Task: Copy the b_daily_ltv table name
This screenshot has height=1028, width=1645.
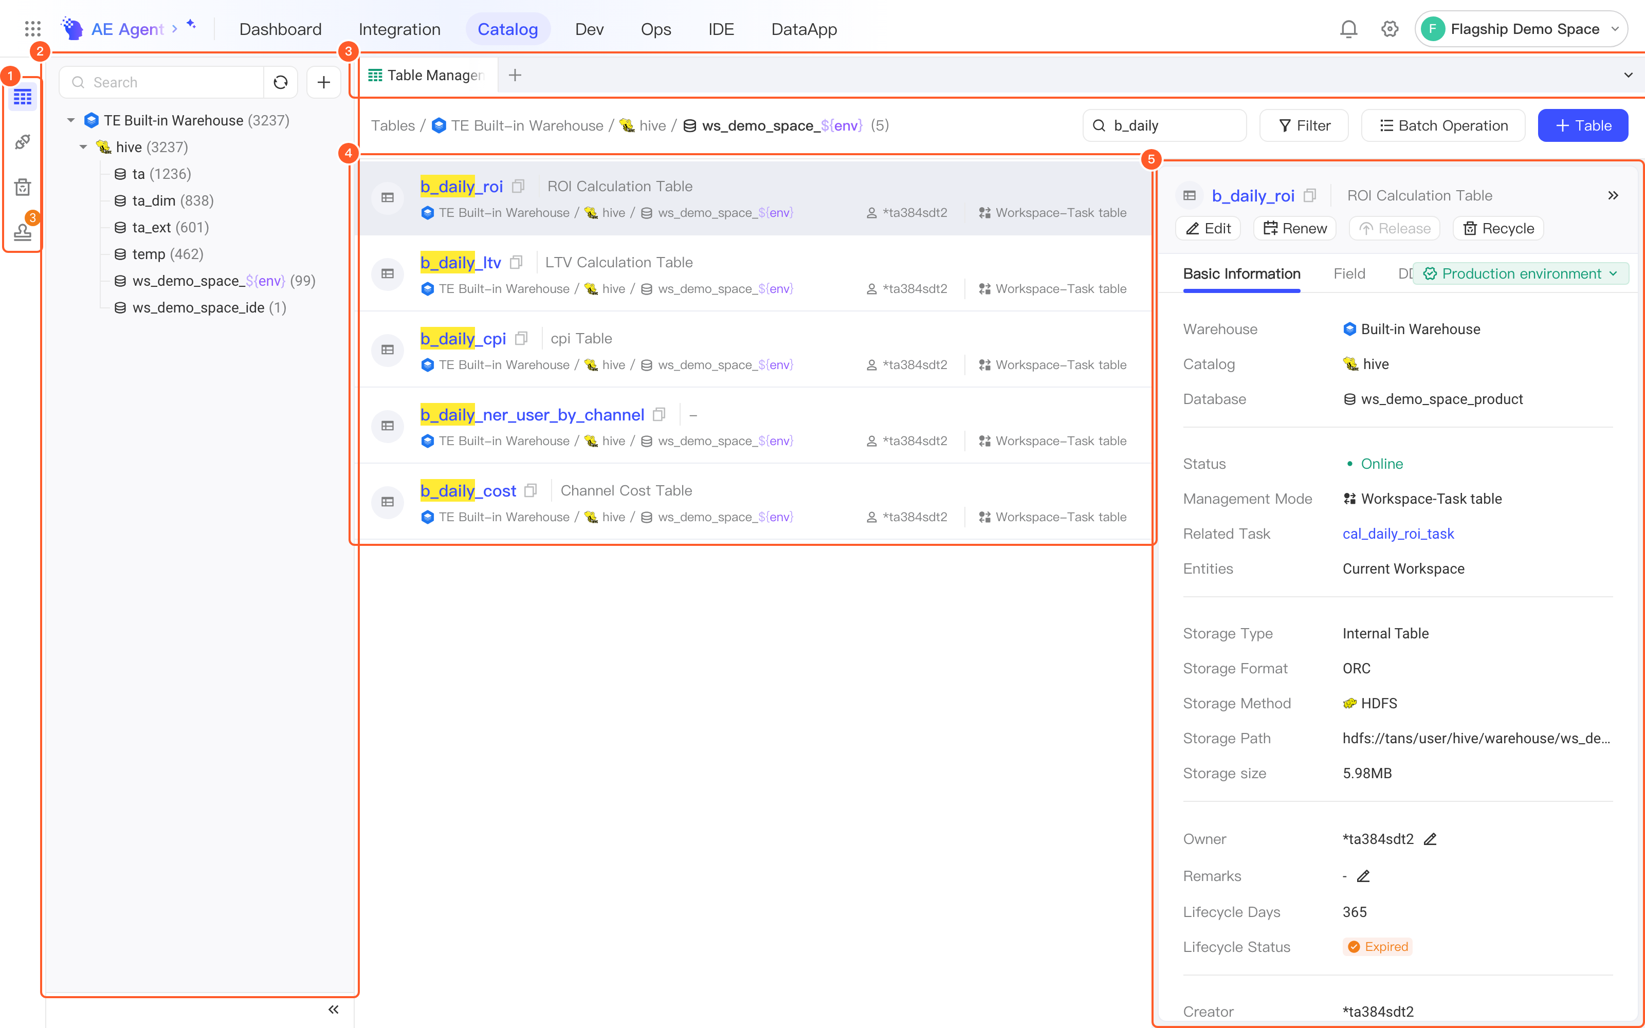Action: tap(517, 263)
